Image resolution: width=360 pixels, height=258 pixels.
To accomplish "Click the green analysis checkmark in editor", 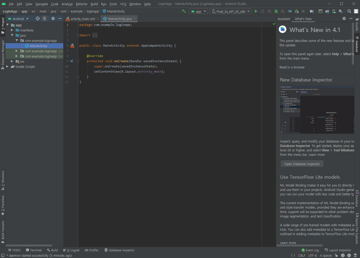I will (x=274, y=24).
